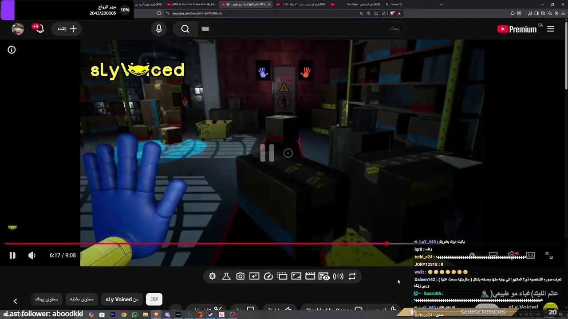Viewport: 568px width, 319px height.
Task: Select the محتوى يهمّك chip
Action: tap(47, 300)
